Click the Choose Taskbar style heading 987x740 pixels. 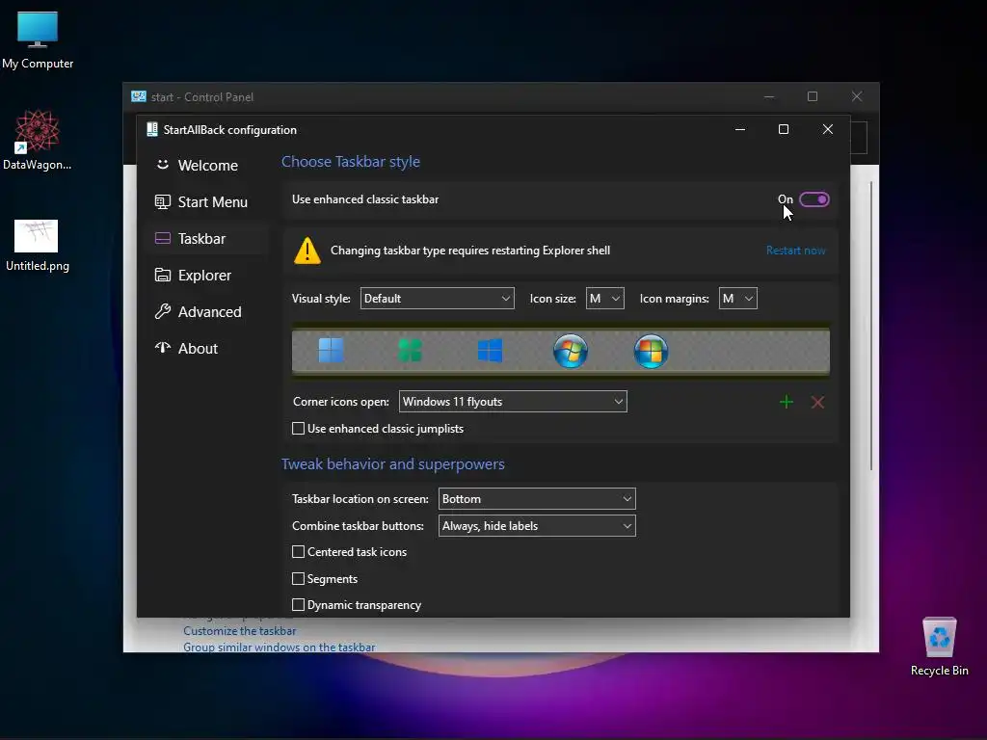click(351, 162)
